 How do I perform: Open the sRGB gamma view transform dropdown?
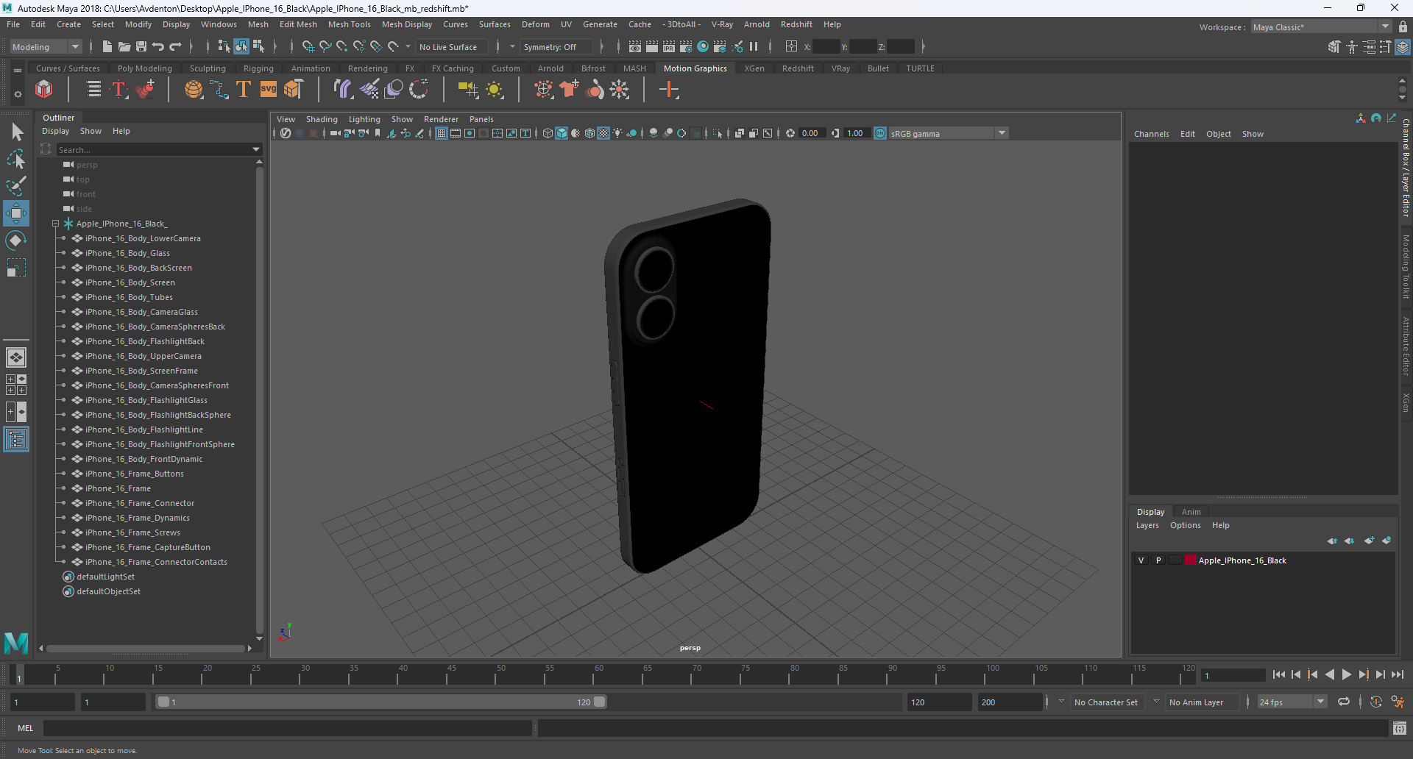pyautogui.click(x=948, y=133)
